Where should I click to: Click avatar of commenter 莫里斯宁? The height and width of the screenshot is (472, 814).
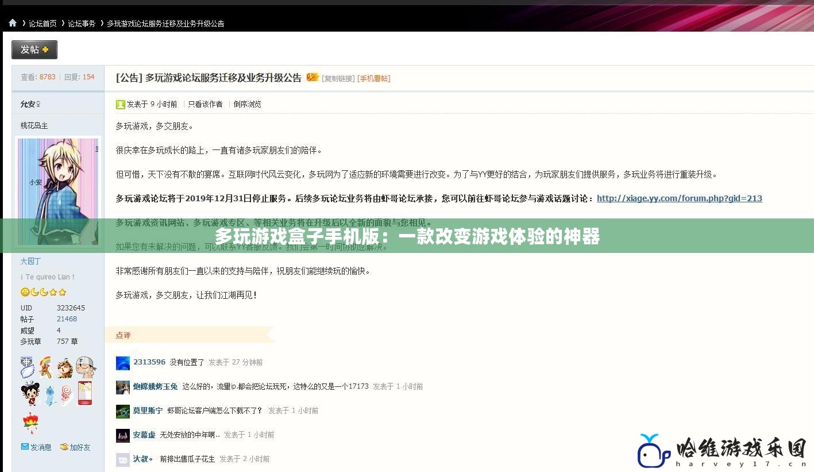[x=123, y=411]
